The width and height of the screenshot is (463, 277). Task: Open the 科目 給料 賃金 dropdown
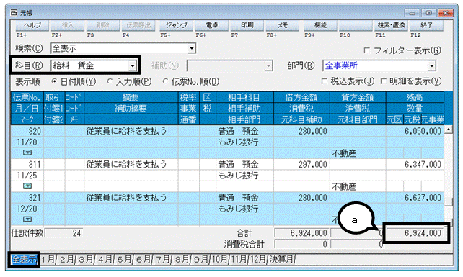(x=133, y=65)
